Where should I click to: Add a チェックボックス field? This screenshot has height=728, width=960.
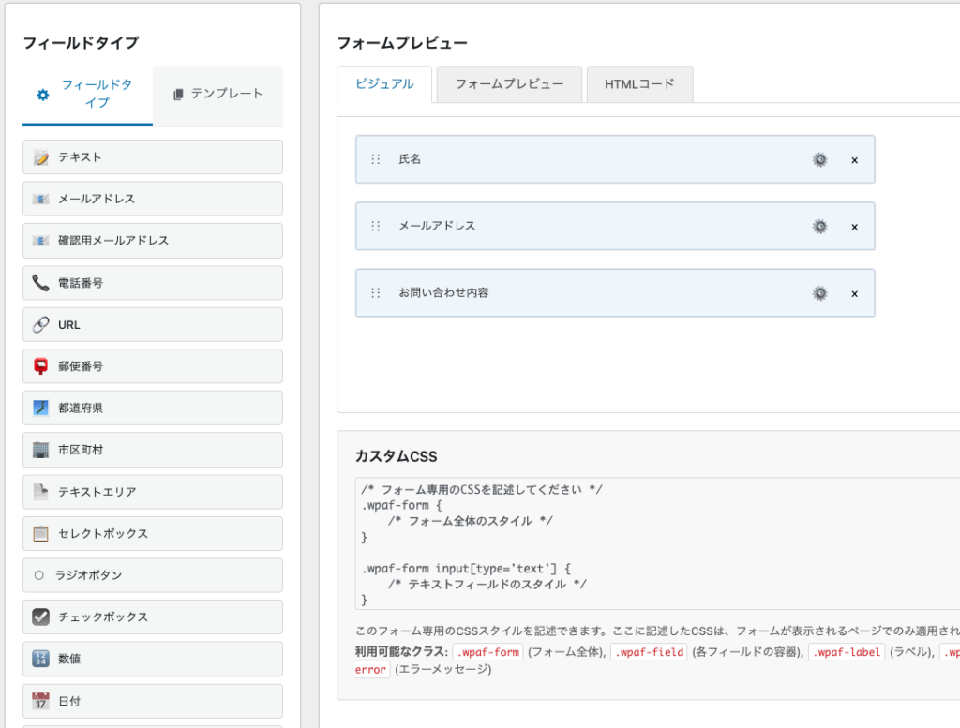153,617
